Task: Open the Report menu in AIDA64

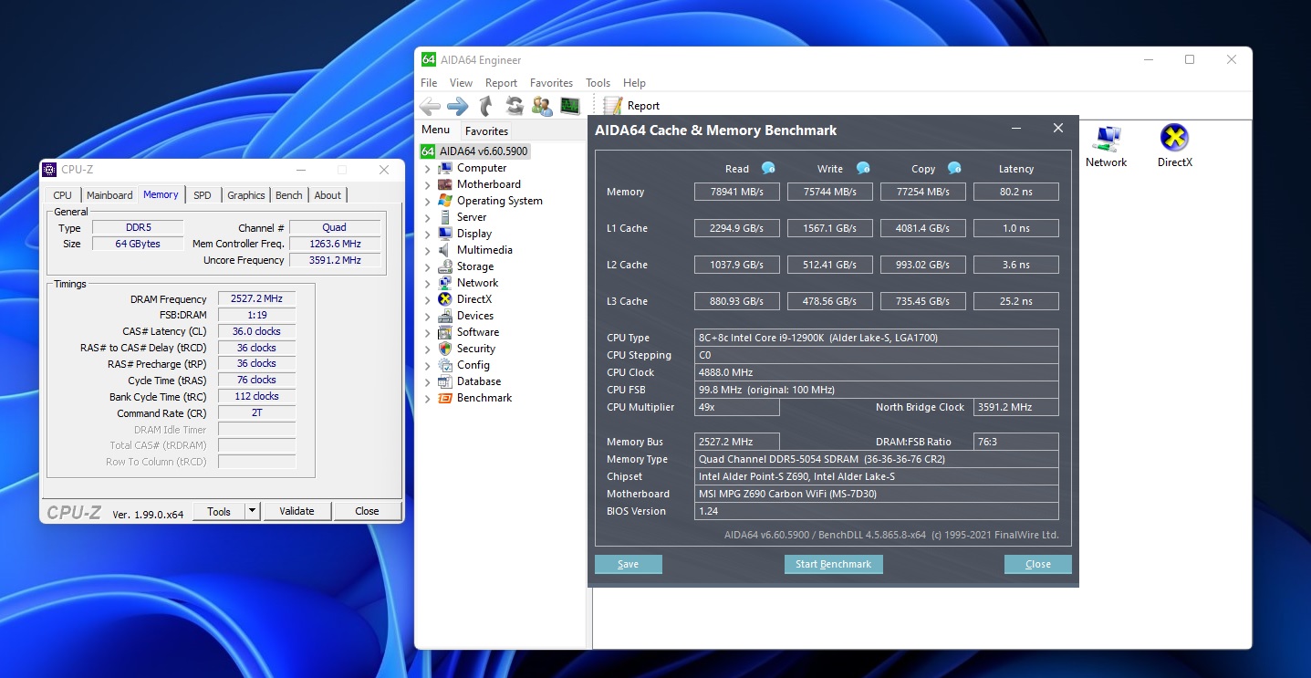Action: (501, 83)
